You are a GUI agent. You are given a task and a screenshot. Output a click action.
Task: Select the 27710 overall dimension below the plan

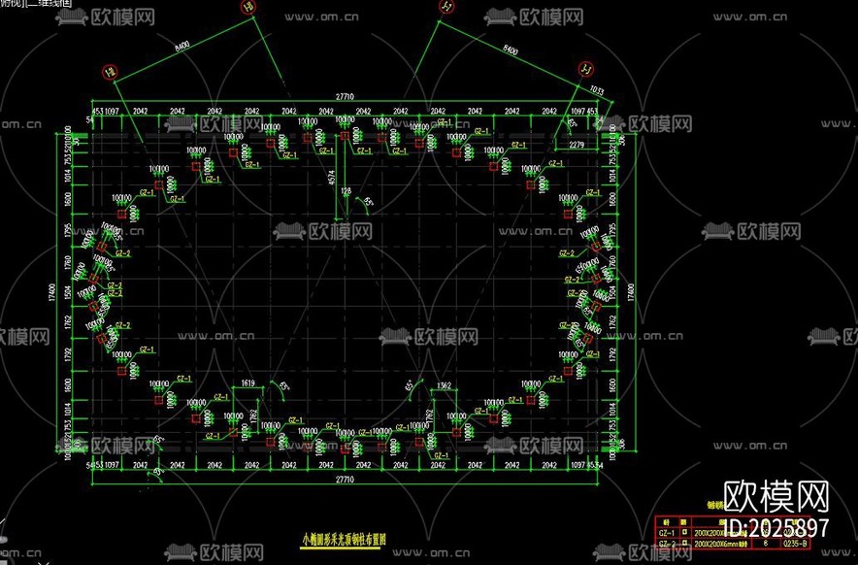[345, 480]
